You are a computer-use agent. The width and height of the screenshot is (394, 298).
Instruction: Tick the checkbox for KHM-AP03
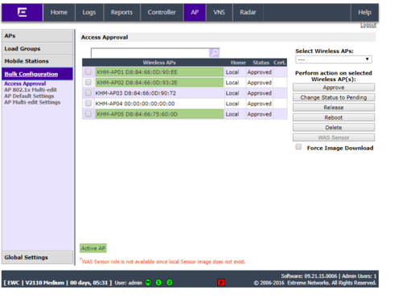88,92
